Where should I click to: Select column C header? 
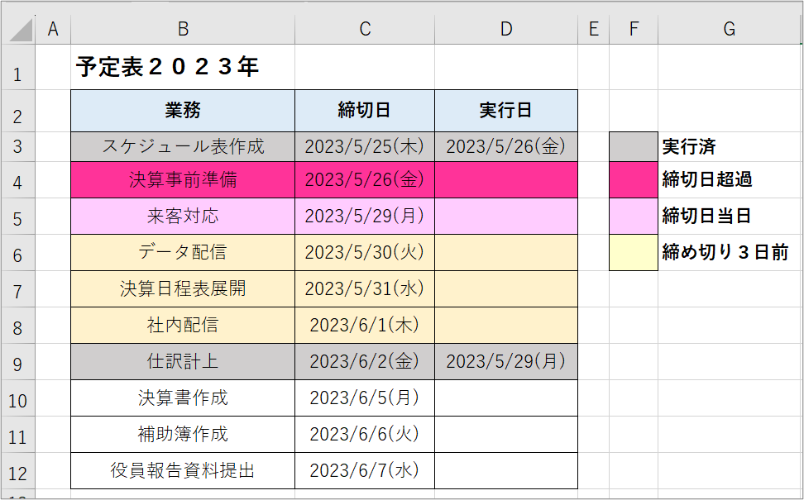pos(365,29)
